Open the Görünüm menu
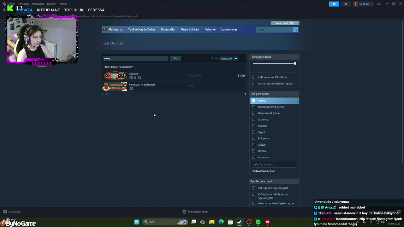 [x=23, y=4]
